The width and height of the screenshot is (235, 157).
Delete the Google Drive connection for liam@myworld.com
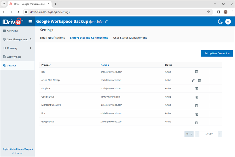point(196,97)
